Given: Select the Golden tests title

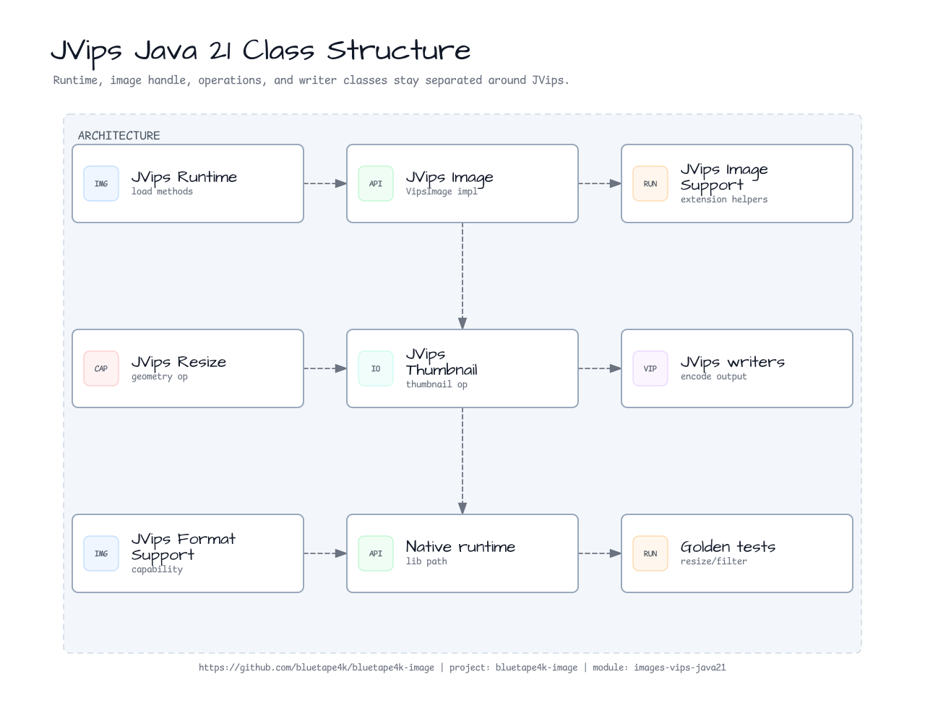Looking at the screenshot, I should pos(728,547).
